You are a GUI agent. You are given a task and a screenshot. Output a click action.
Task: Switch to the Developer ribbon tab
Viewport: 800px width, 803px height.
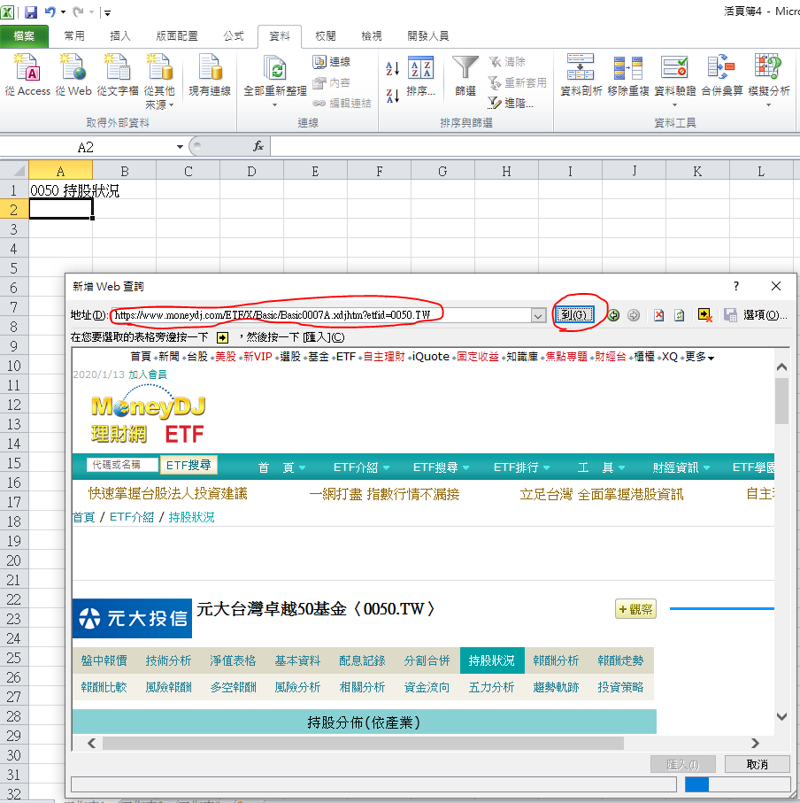pos(428,35)
